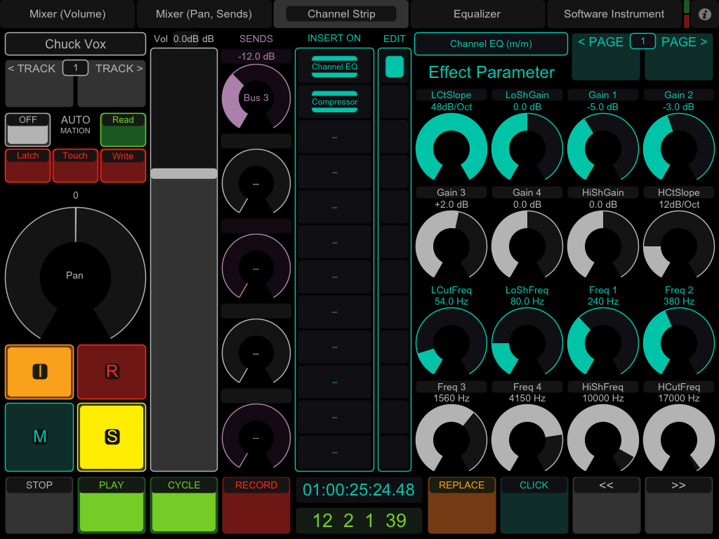Go to previous effect parameter page
Screen dimensions: 719x539
(x=605, y=57)
